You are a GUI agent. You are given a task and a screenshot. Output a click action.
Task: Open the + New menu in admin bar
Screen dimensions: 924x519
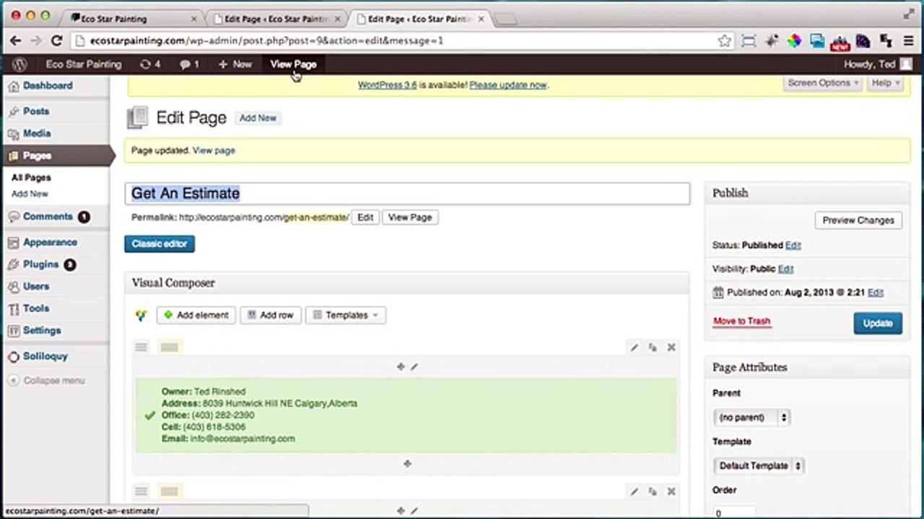[x=235, y=64]
